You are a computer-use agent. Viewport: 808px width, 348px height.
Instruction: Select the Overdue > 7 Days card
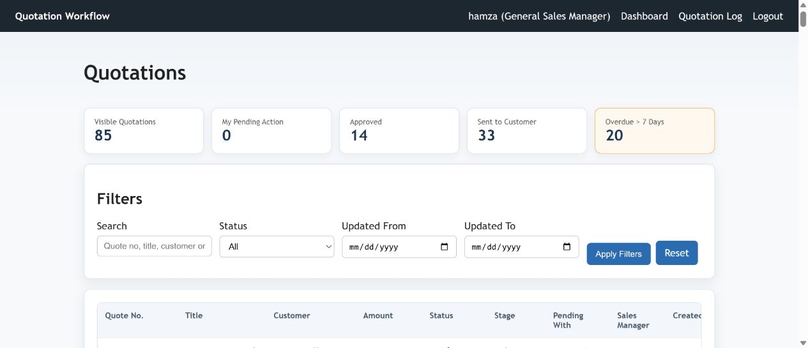coord(655,130)
